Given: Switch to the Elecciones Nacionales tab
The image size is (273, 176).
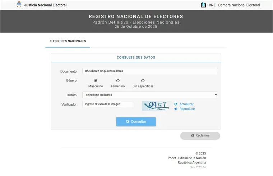Looking at the screenshot, I should (x=68, y=41).
